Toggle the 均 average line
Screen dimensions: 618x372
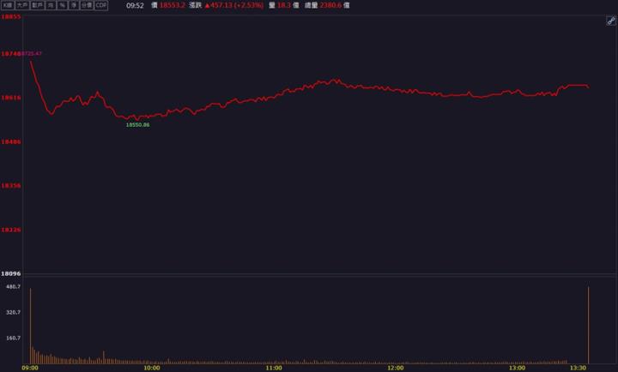point(51,5)
